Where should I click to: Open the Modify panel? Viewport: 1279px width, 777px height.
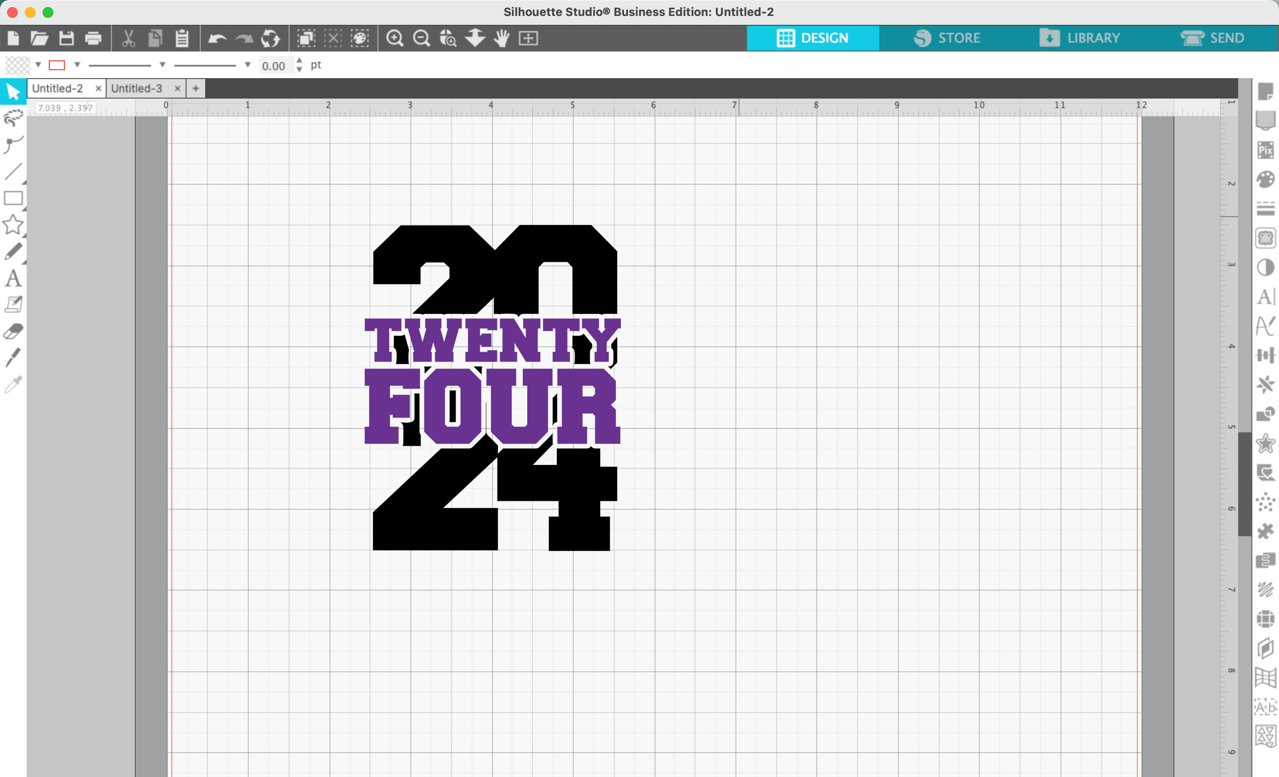[x=1266, y=414]
